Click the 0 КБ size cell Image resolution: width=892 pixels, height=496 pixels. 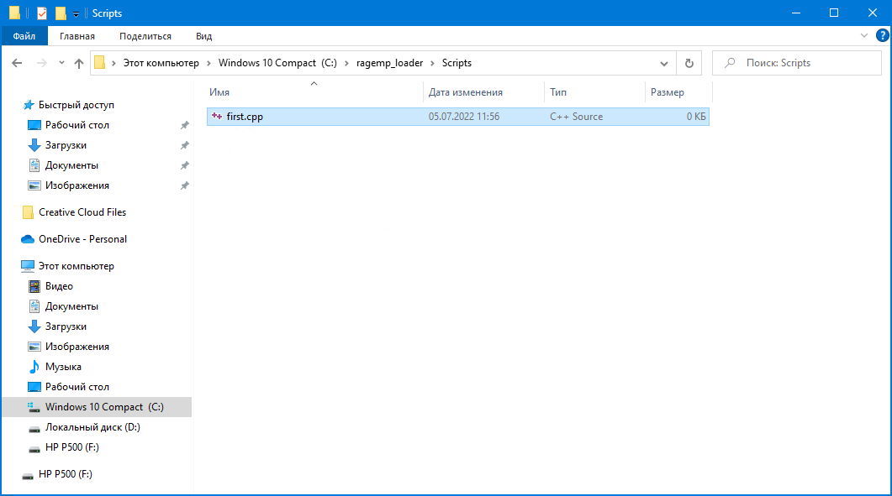click(696, 117)
